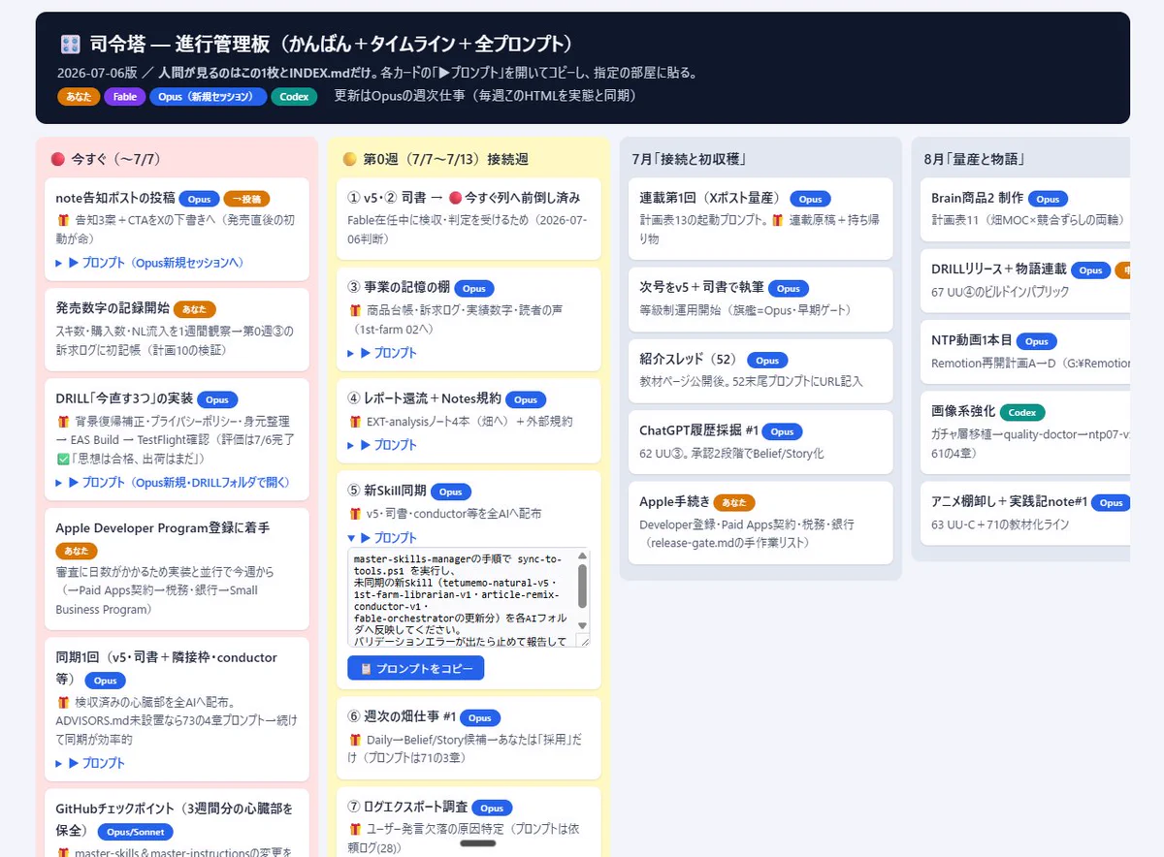
Task: Click the gift icon in ③ 事業の記憶の棚 card
Action: click(355, 310)
